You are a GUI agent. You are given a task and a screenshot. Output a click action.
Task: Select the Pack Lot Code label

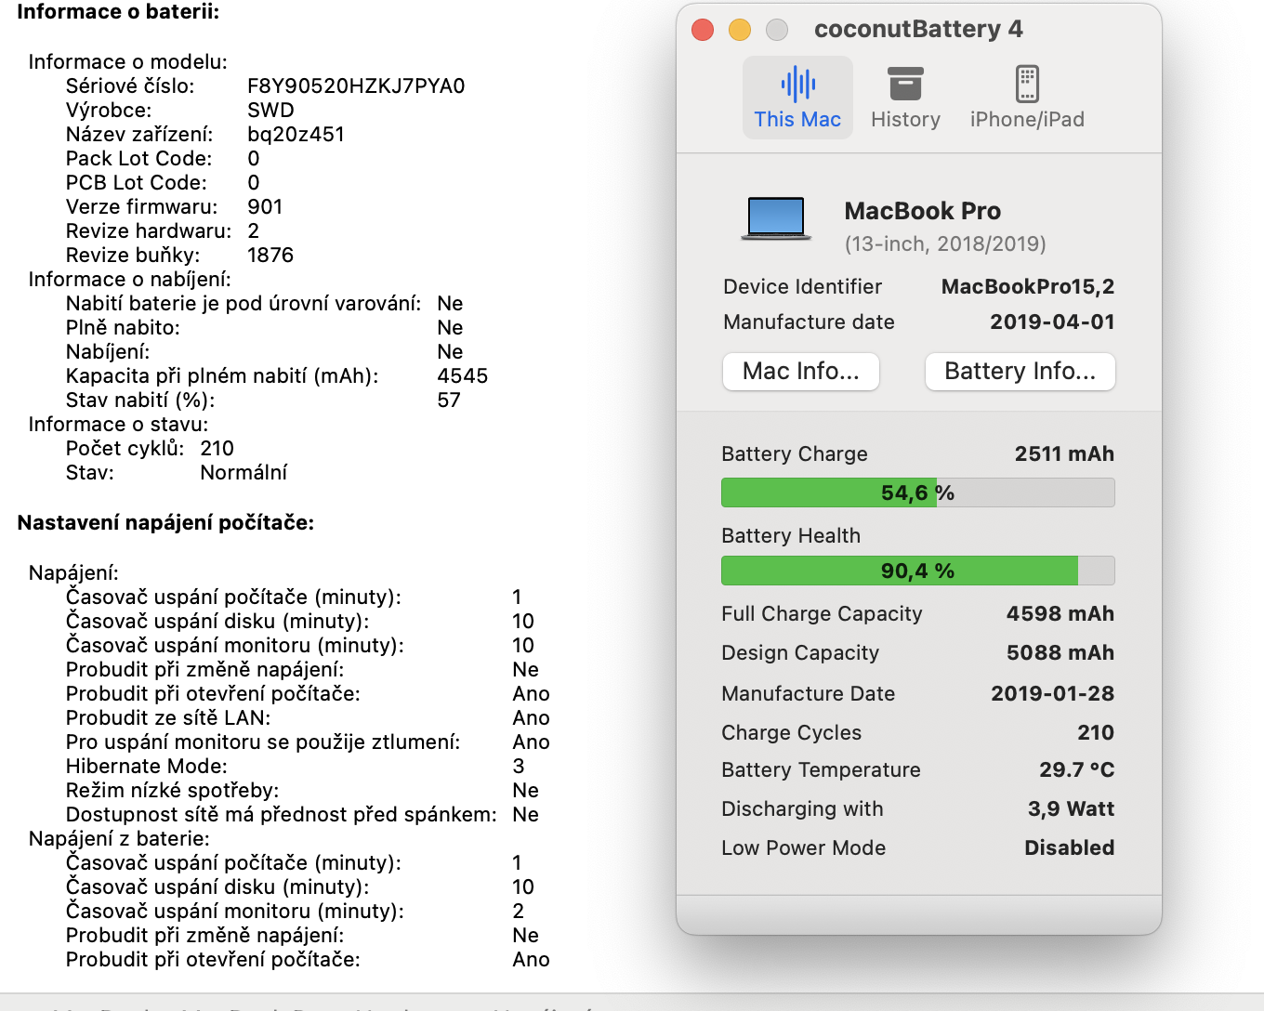tap(139, 158)
